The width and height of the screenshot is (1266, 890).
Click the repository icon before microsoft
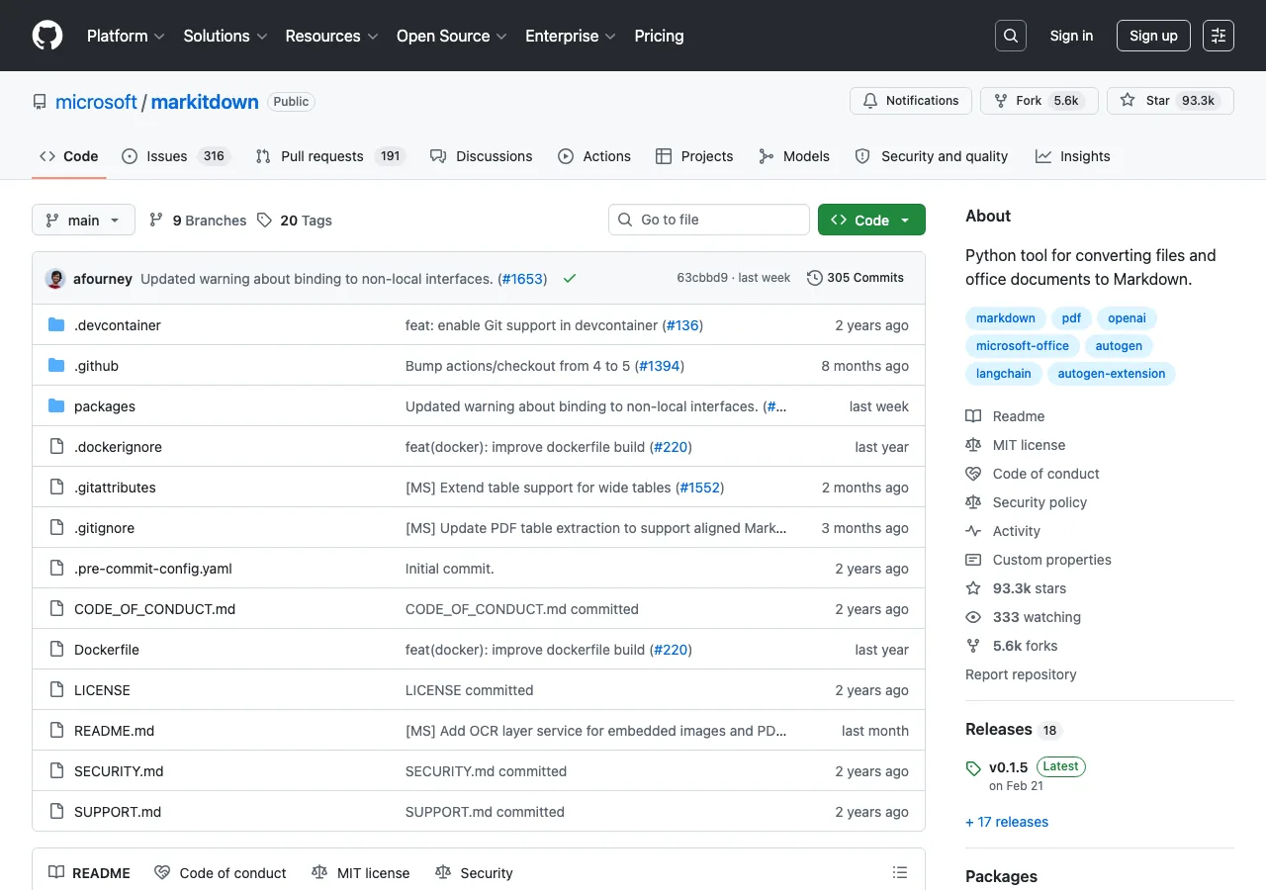coord(40,102)
